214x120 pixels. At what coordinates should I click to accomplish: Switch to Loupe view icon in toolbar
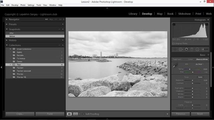point(69,114)
